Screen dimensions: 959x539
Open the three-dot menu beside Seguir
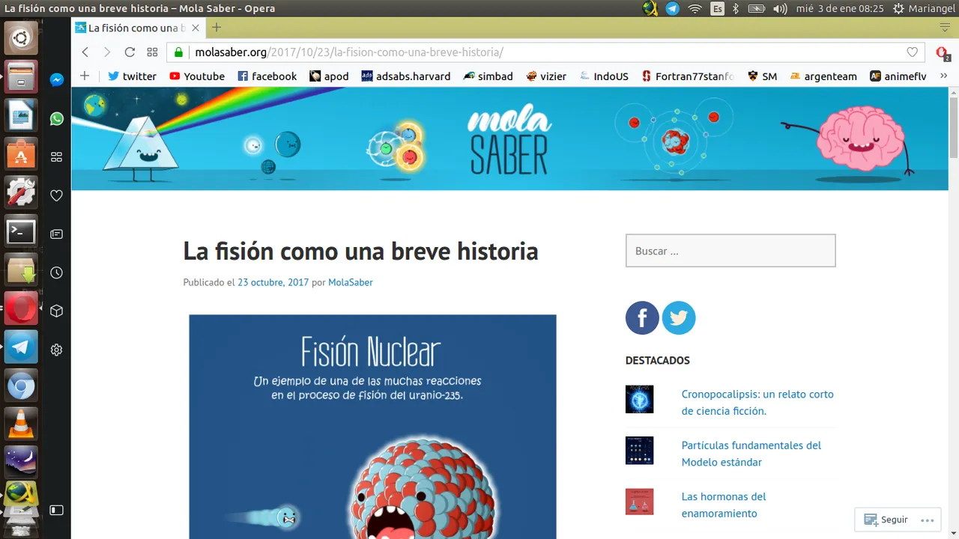click(x=927, y=520)
